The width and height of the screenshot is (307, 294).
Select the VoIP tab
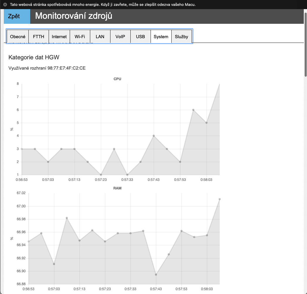(x=120, y=36)
